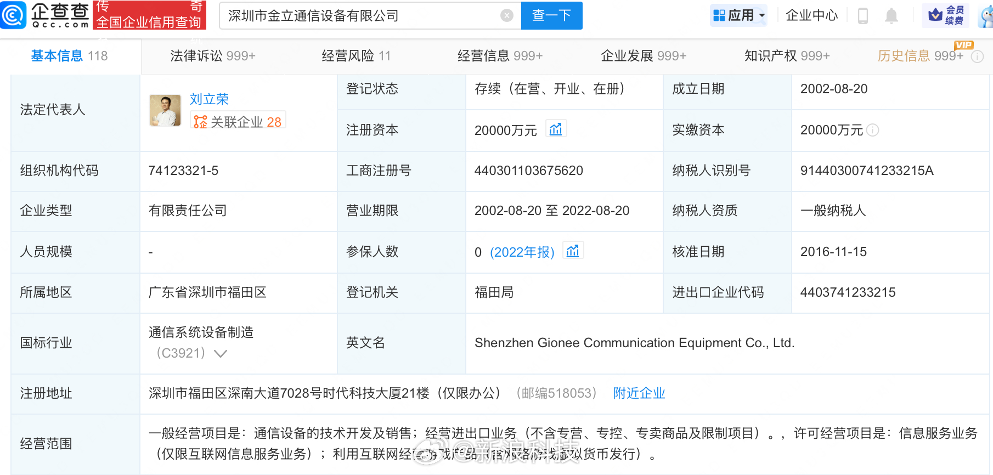Select the registered address text

(x=324, y=393)
